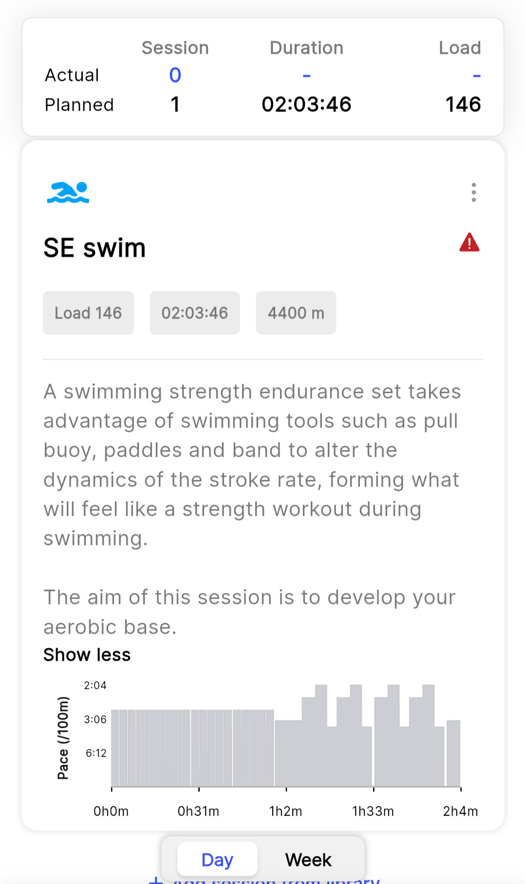The height and width of the screenshot is (884, 526).
Task: Switch to the Day view
Action: (217, 860)
